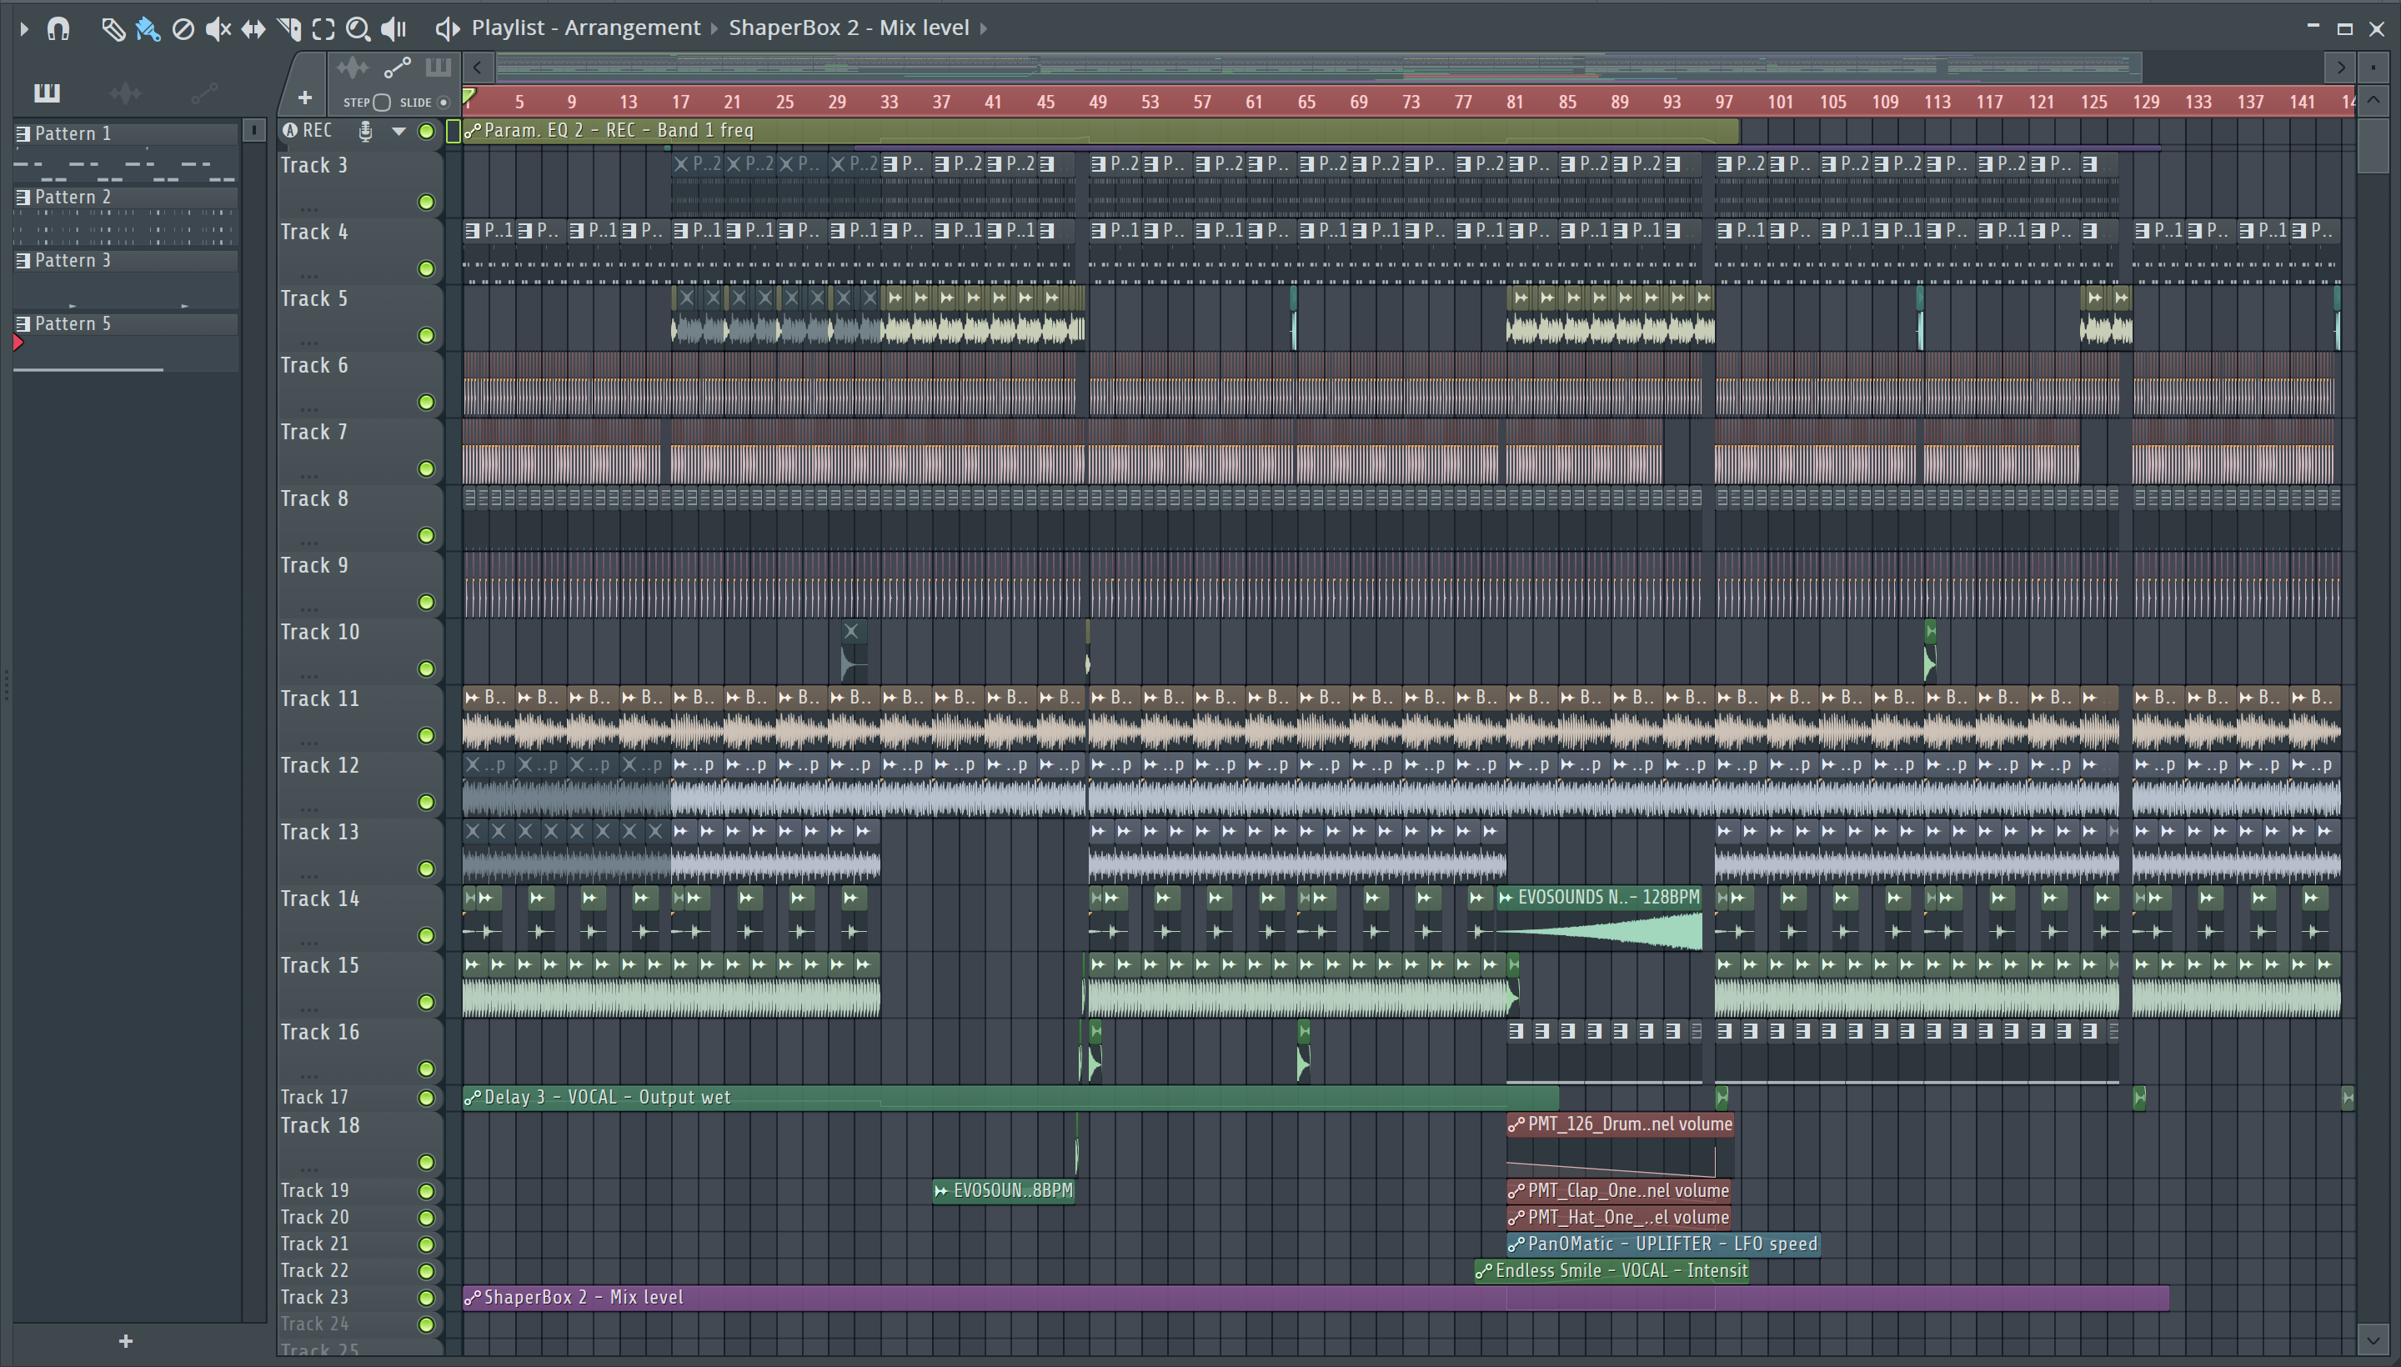
Task: Select the ShaperBox 2 - Mix level purple clip
Action: pyautogui.click(x=1316, y=1298)
